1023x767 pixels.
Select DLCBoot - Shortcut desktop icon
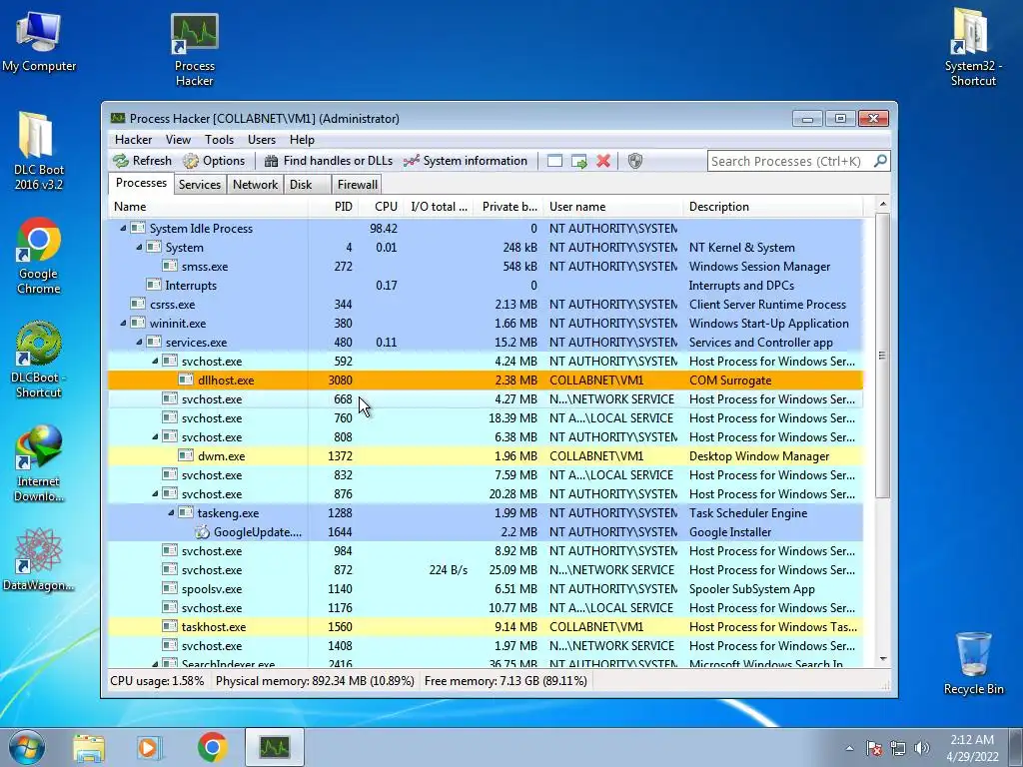[x=39, y=360]
